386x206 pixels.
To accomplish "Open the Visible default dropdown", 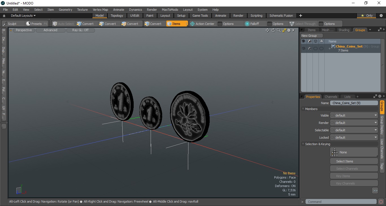I will (x=356, y=115).
